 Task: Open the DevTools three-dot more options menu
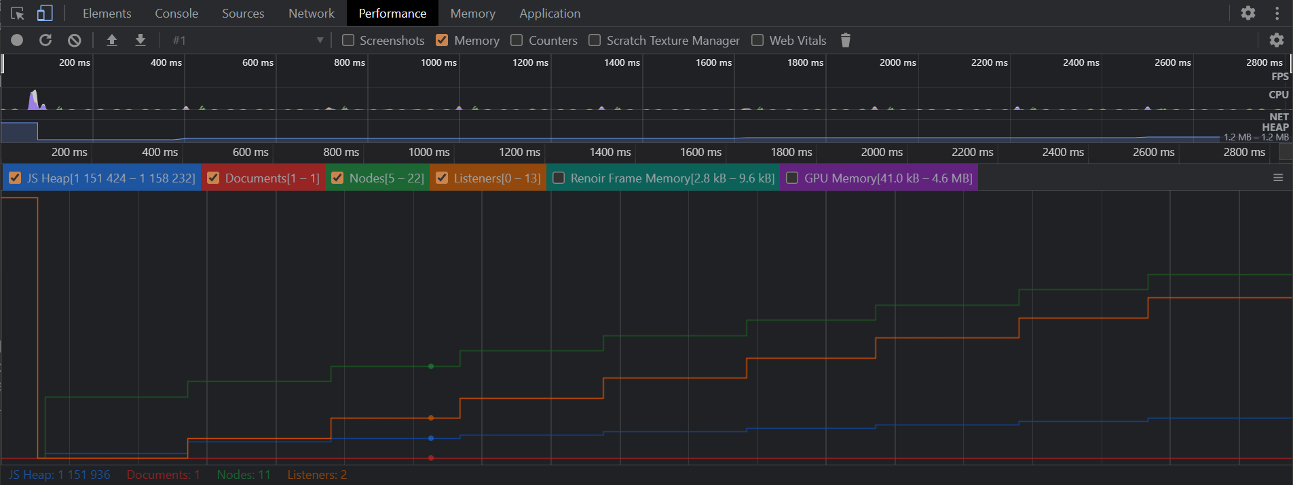(x=1277, y=14)
